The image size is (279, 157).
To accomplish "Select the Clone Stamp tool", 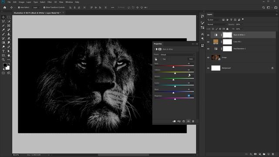I will pos(9,34).
